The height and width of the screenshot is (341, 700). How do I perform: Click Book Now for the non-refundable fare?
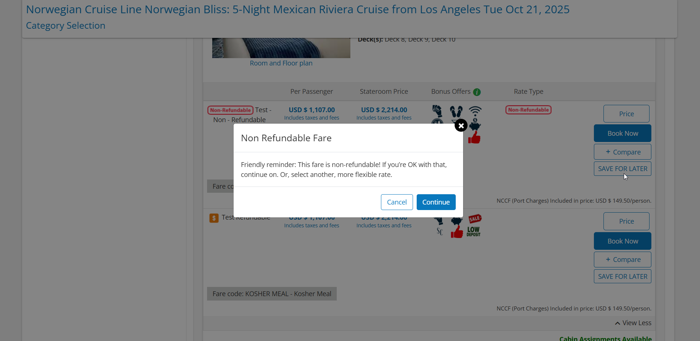click(x=623, y=133)
